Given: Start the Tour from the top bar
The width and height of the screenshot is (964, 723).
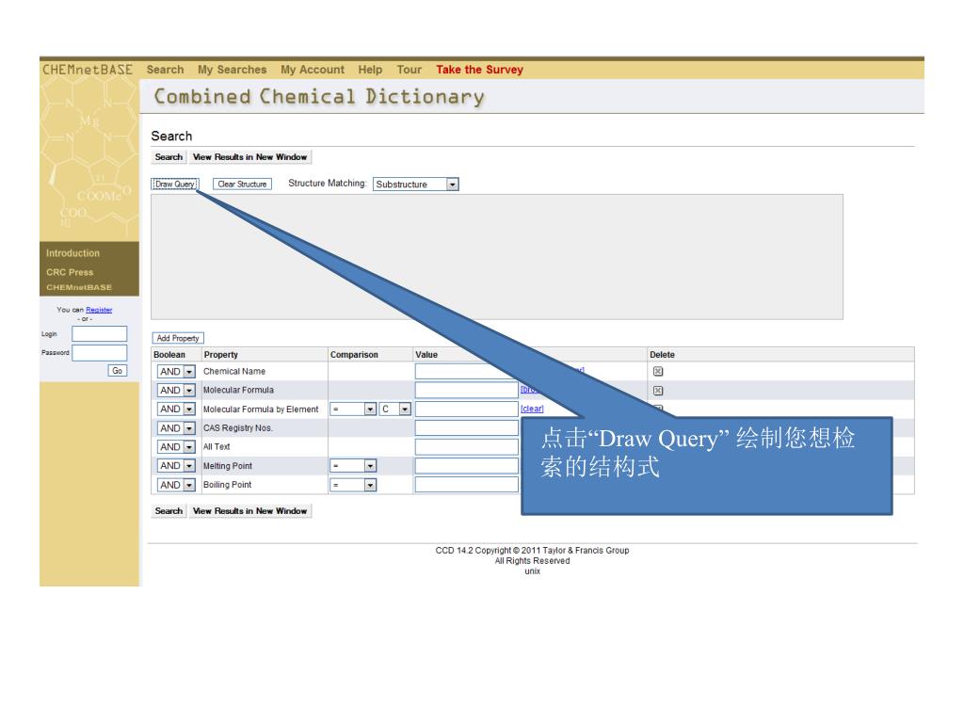Looking at the screenshot, I should (409, 70).
